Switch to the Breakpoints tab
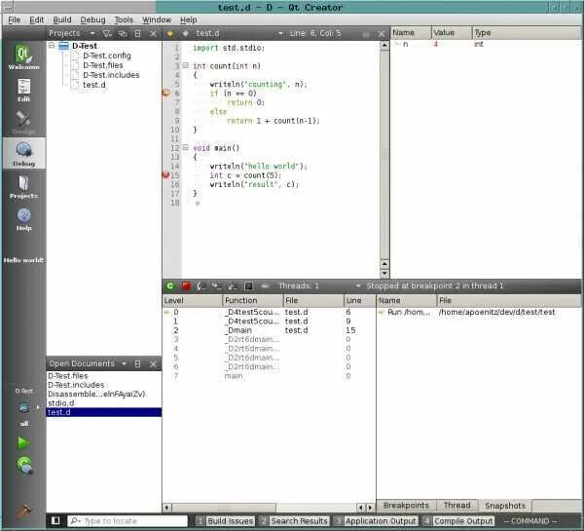 point(406,506)
